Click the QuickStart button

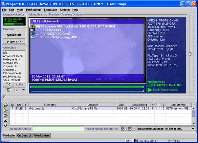click(14, 35)
